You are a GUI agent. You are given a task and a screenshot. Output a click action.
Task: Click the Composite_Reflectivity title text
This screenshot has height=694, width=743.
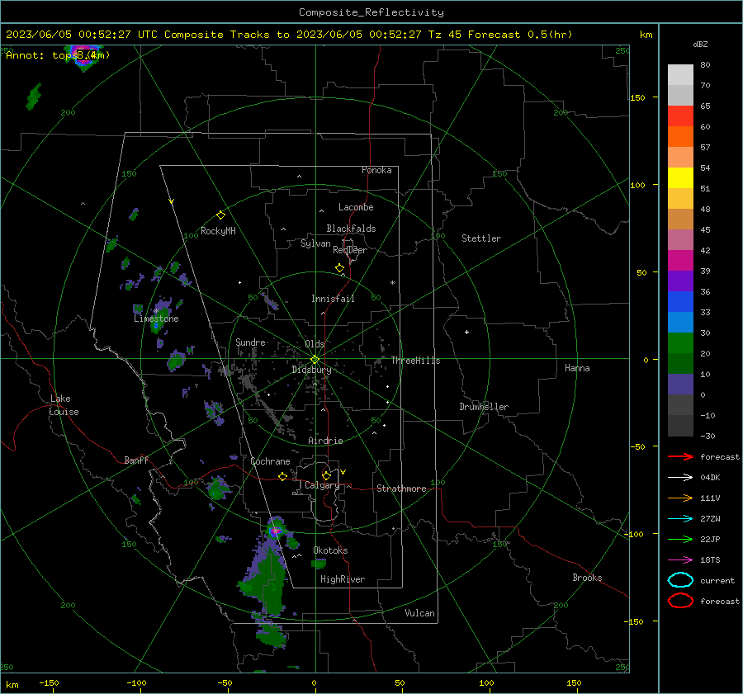(371, 12)
